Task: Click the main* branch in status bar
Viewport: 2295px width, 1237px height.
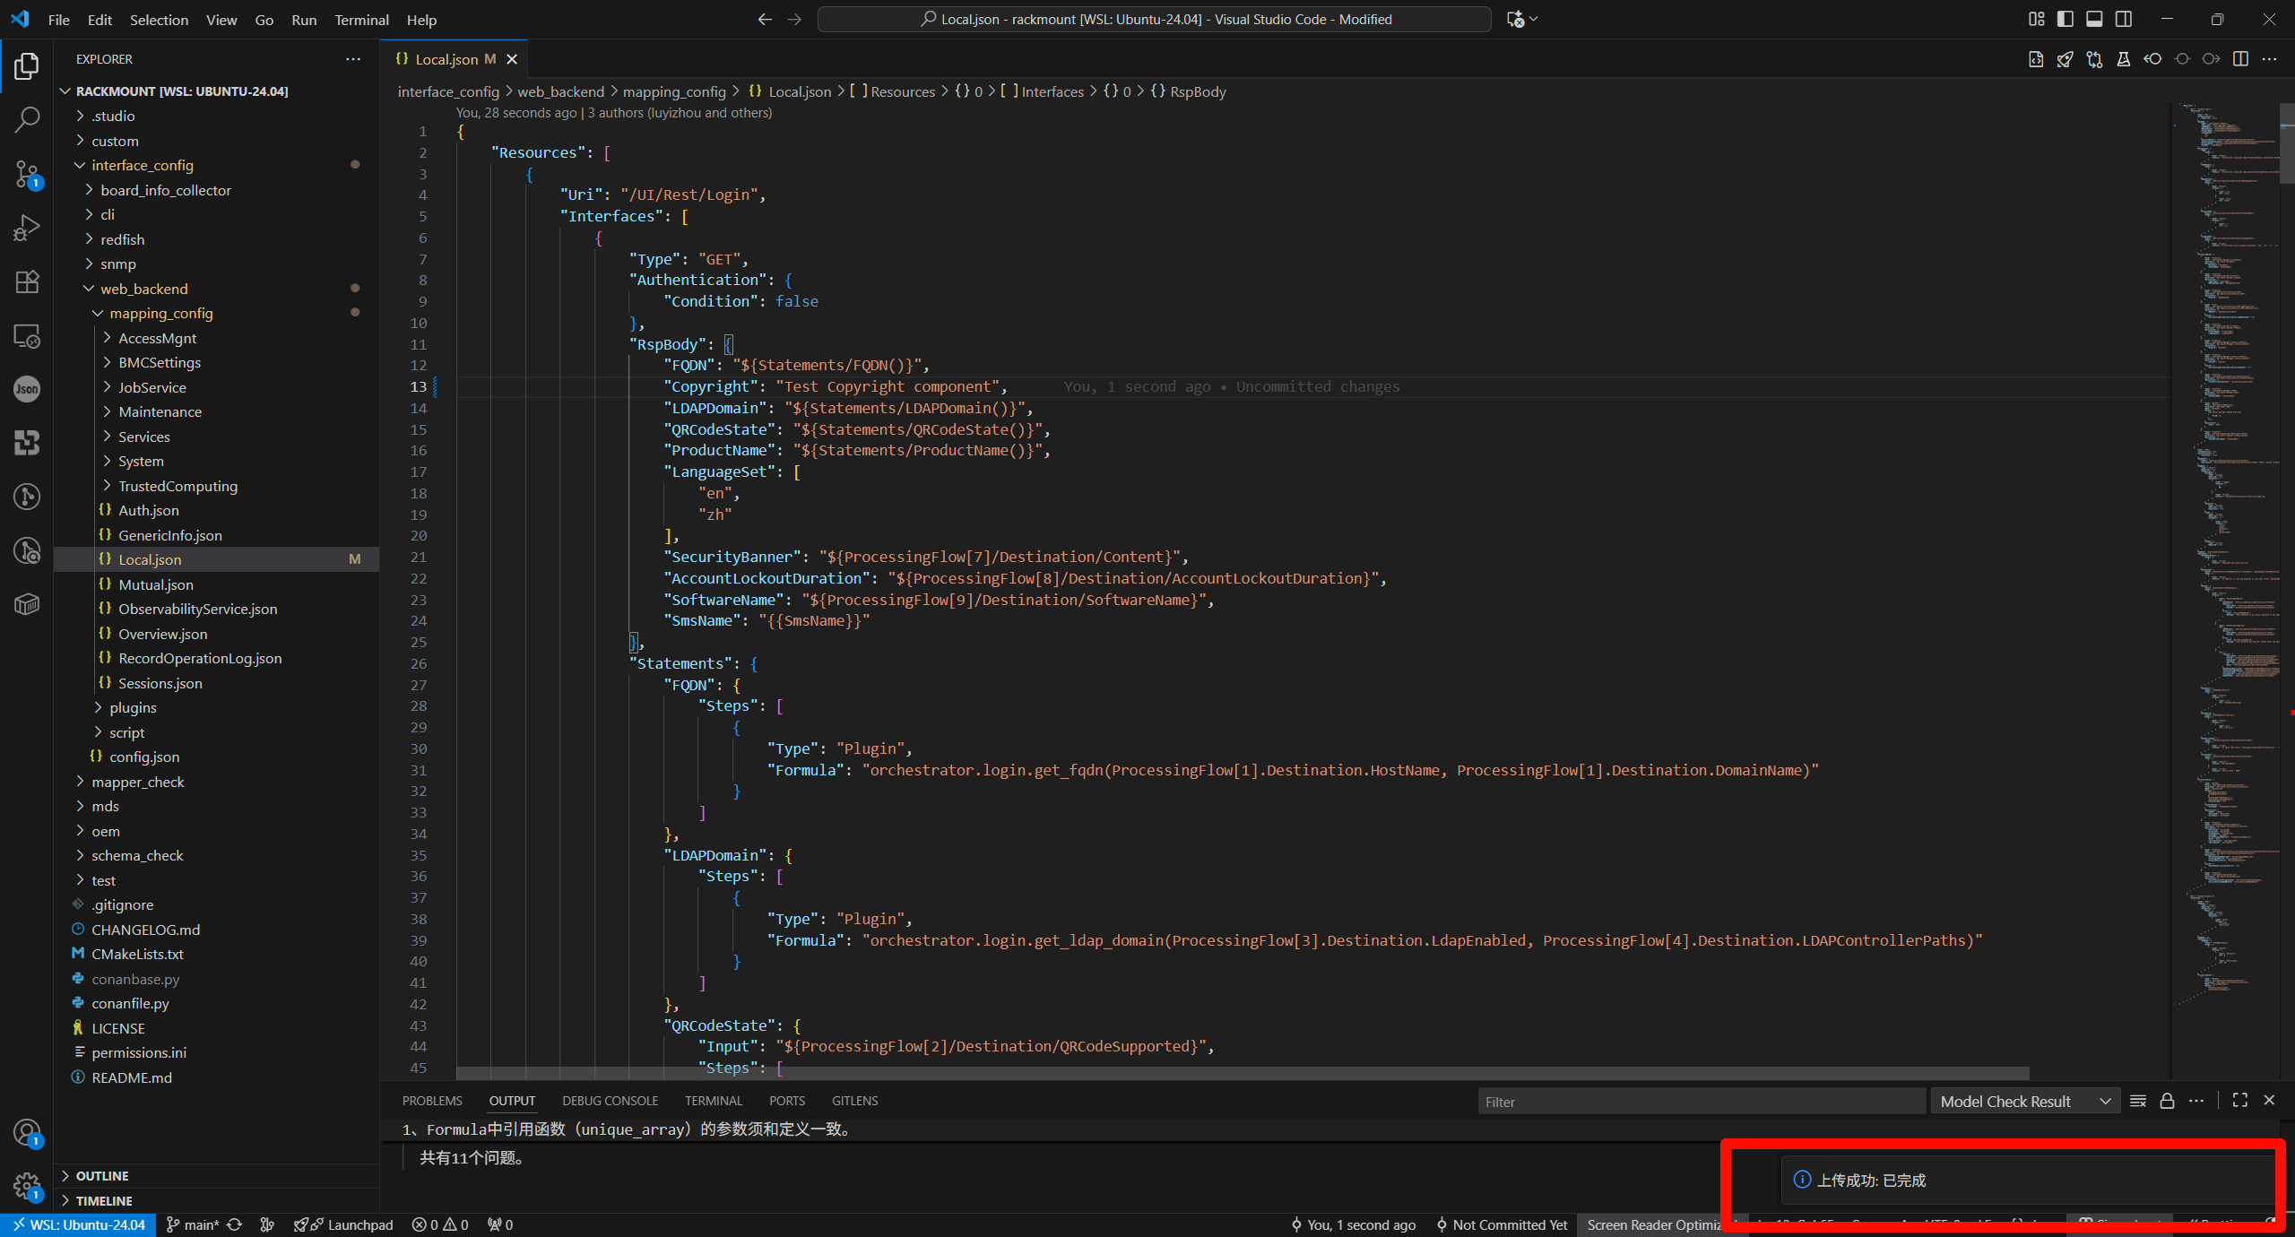Action: 194,1224
